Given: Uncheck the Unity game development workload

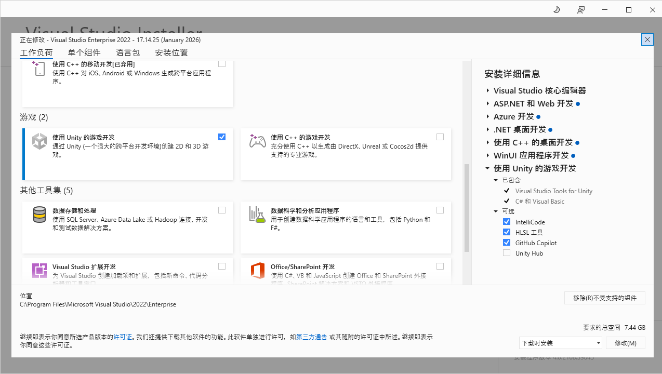Looking at the screenshot, I should click(x=222, y=137).
